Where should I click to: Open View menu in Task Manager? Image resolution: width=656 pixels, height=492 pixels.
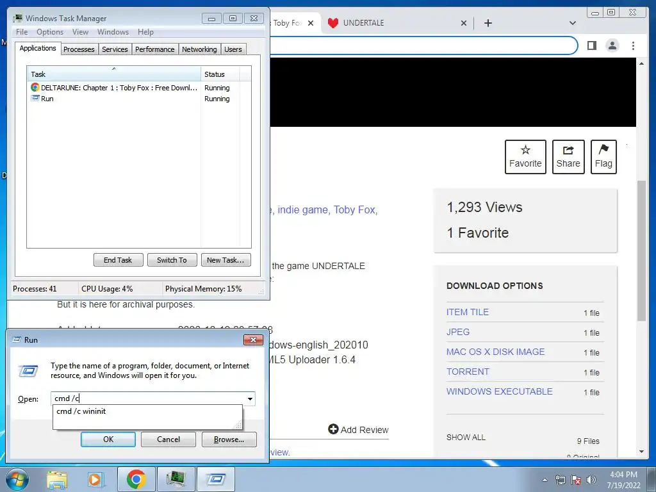click(x=80, y=32)
